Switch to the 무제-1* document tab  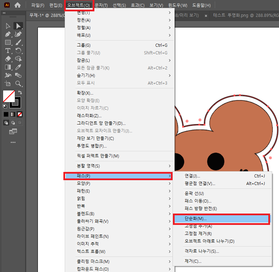pyautogui.click(x=46, y=15)
